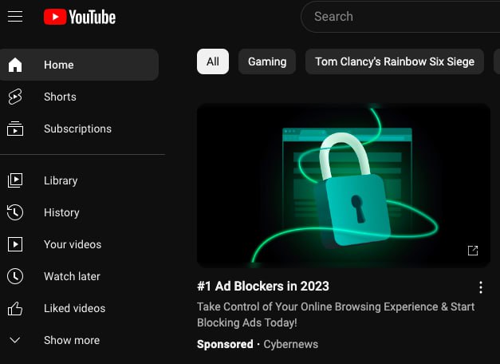Open Shorts from the sidebar icon
Viewport: 500px width, 364px height.
click(15, 97)
